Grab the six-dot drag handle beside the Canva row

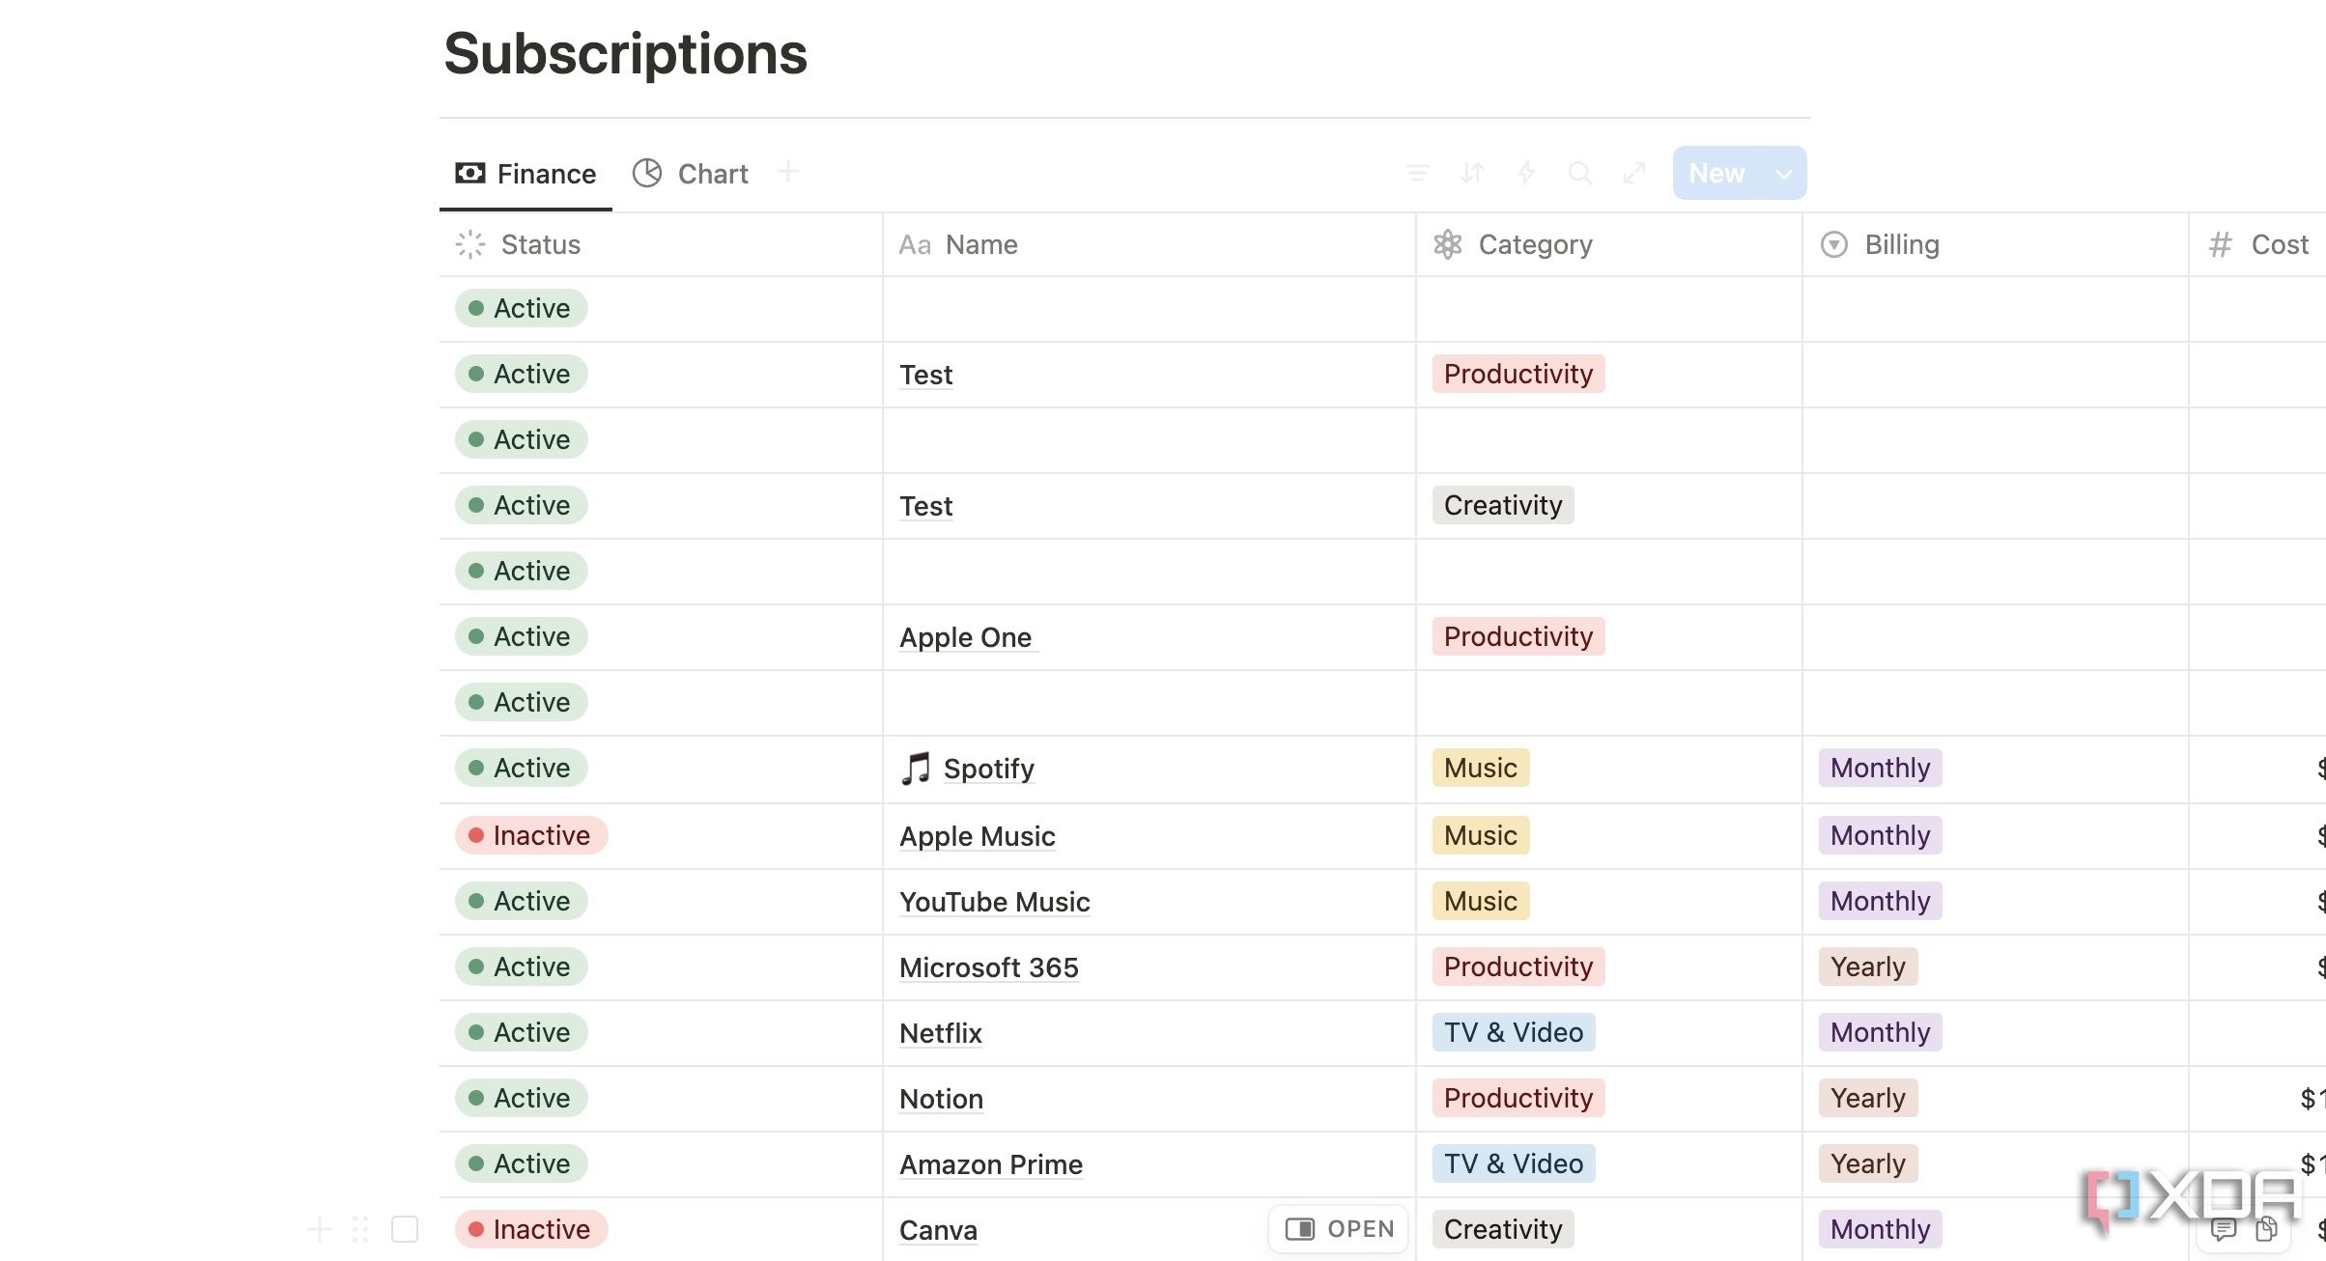click(360, 1229)
